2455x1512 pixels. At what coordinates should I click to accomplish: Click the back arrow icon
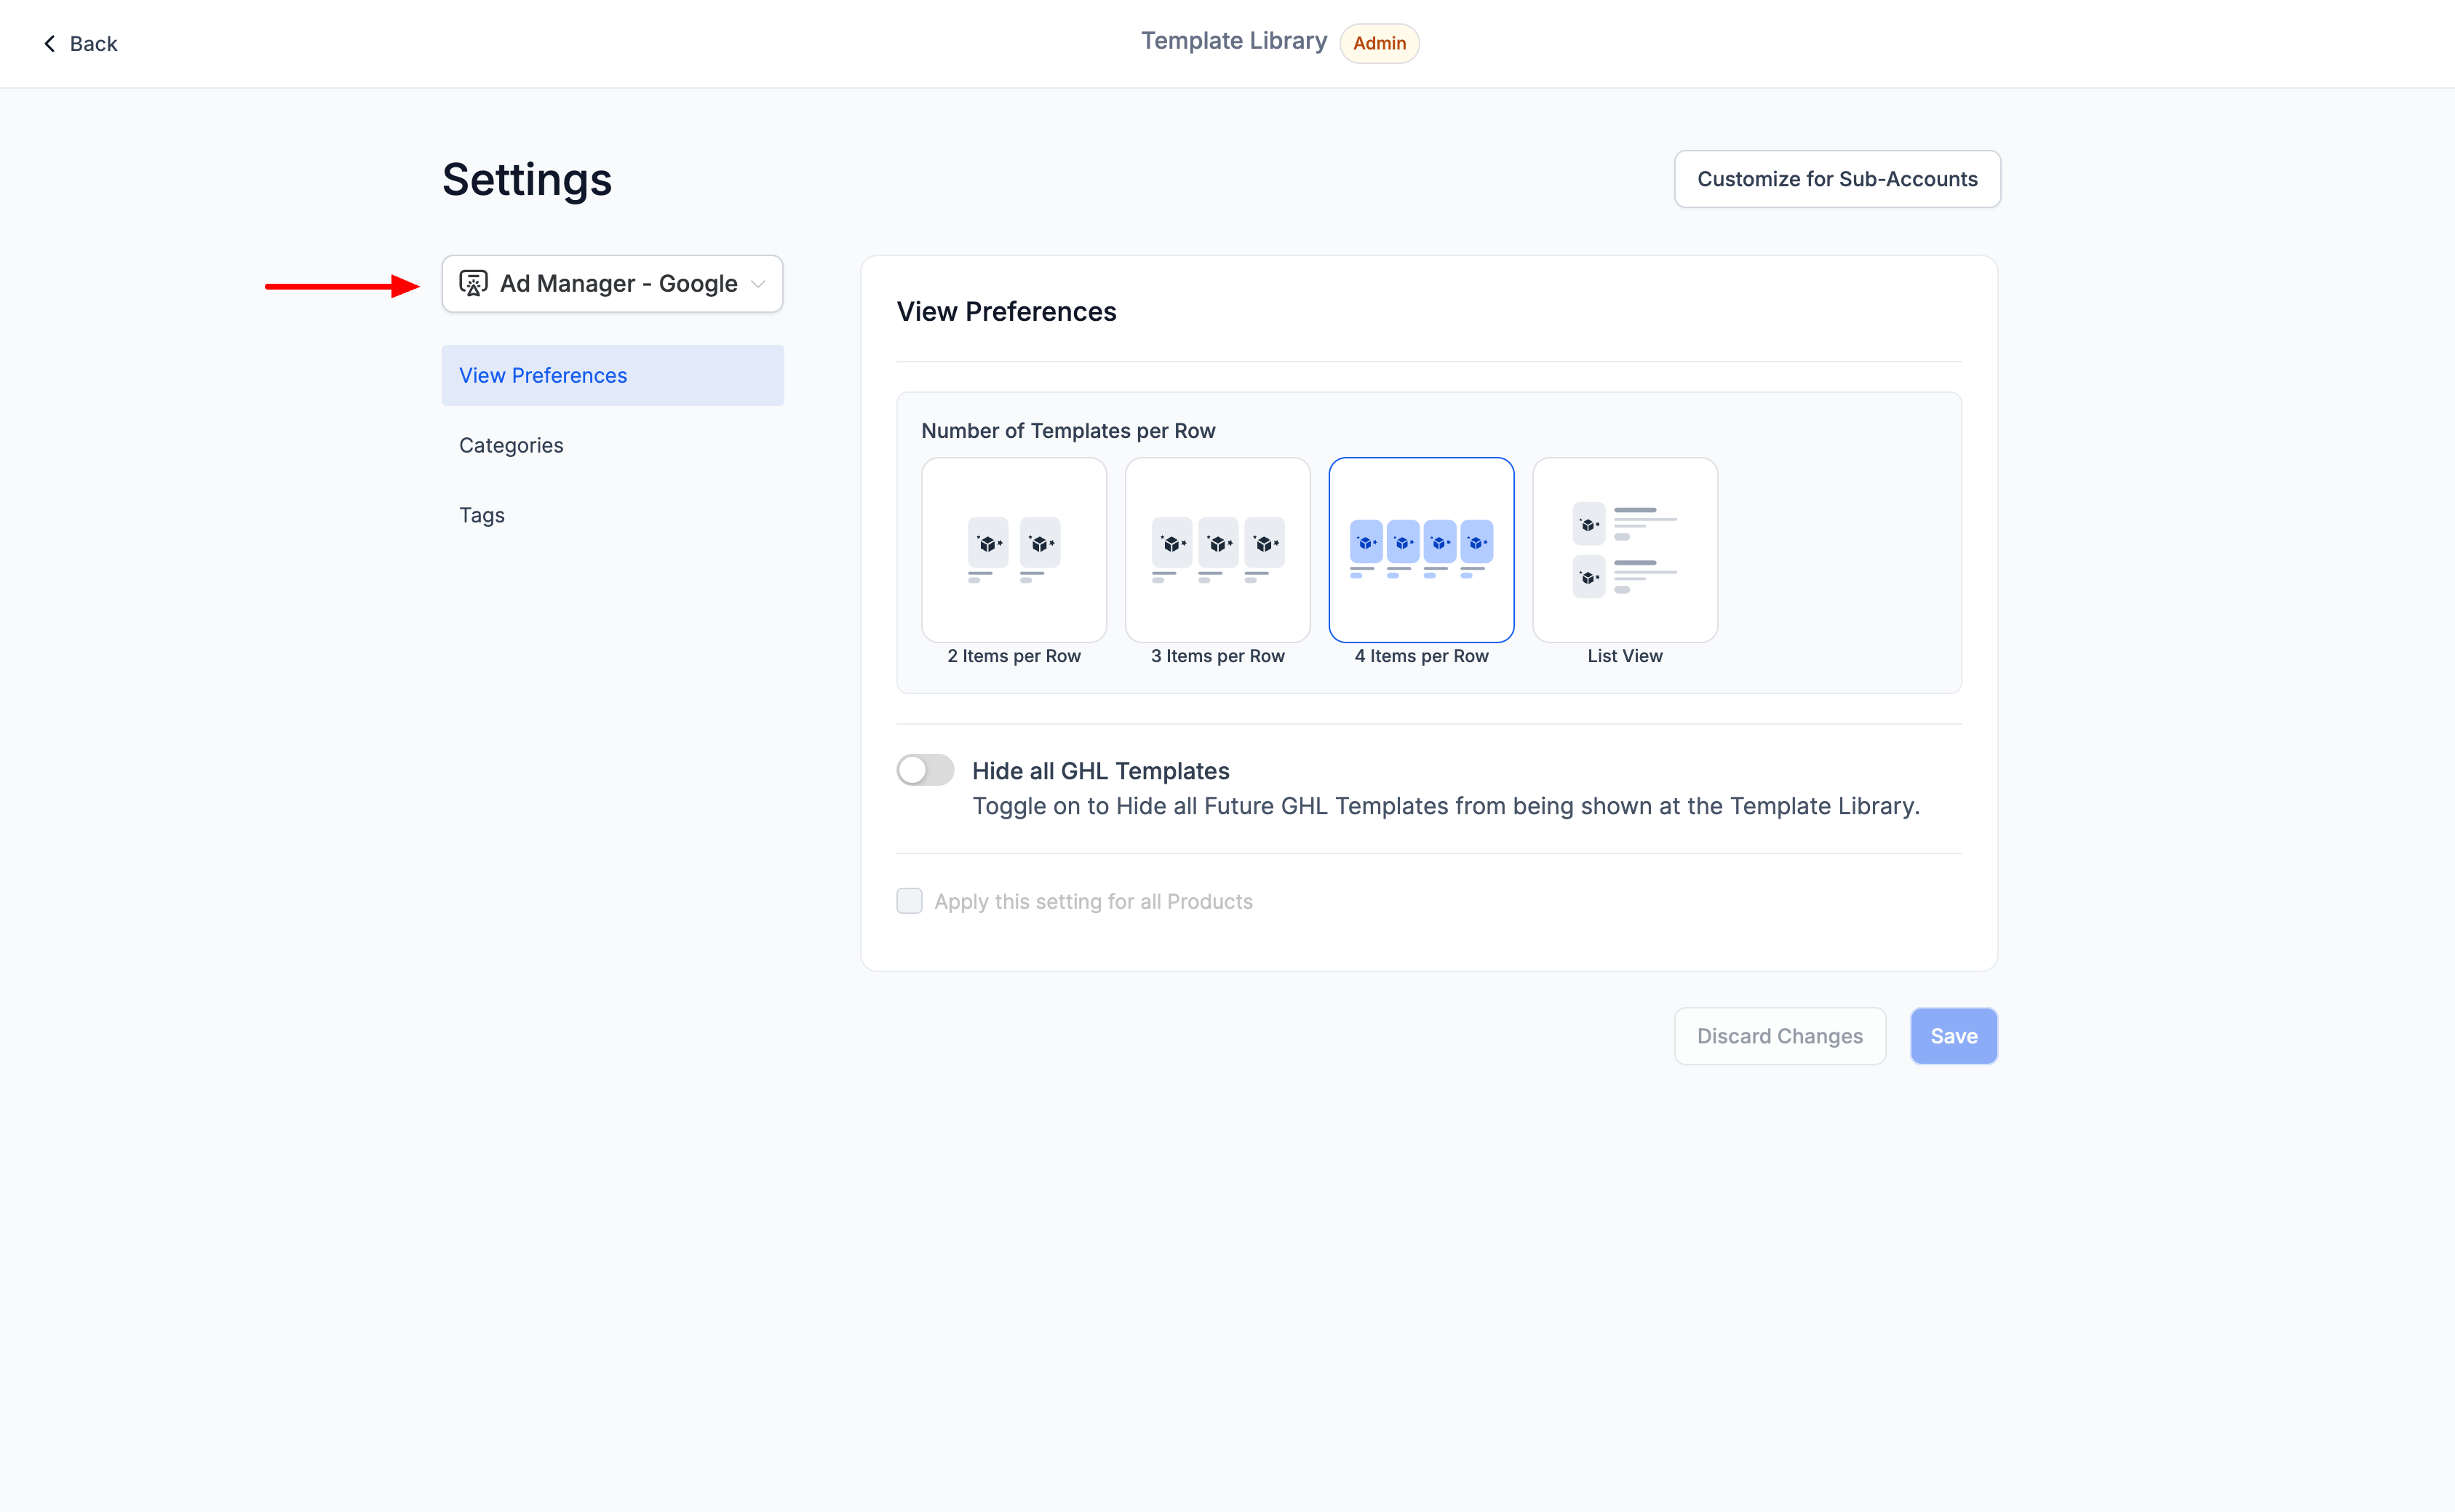click(x=49, y=43)
